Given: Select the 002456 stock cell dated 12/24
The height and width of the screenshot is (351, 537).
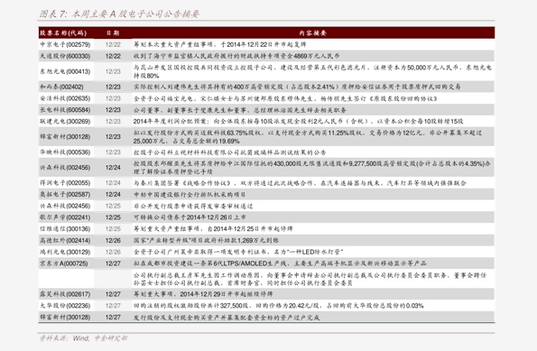Looking at the screenshot, I should [x=65, y=168].
